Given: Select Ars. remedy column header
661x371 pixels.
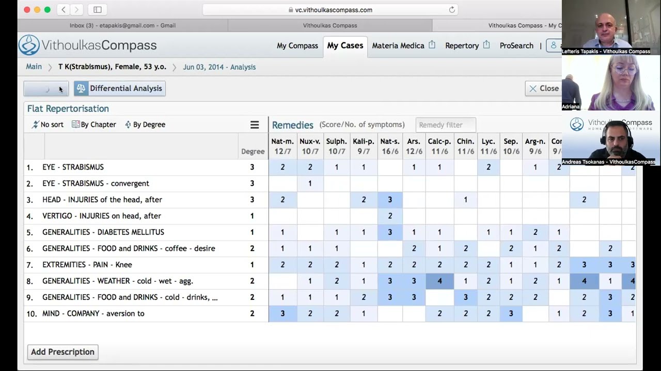Looking at the screenshot, I should click(414, 146).
